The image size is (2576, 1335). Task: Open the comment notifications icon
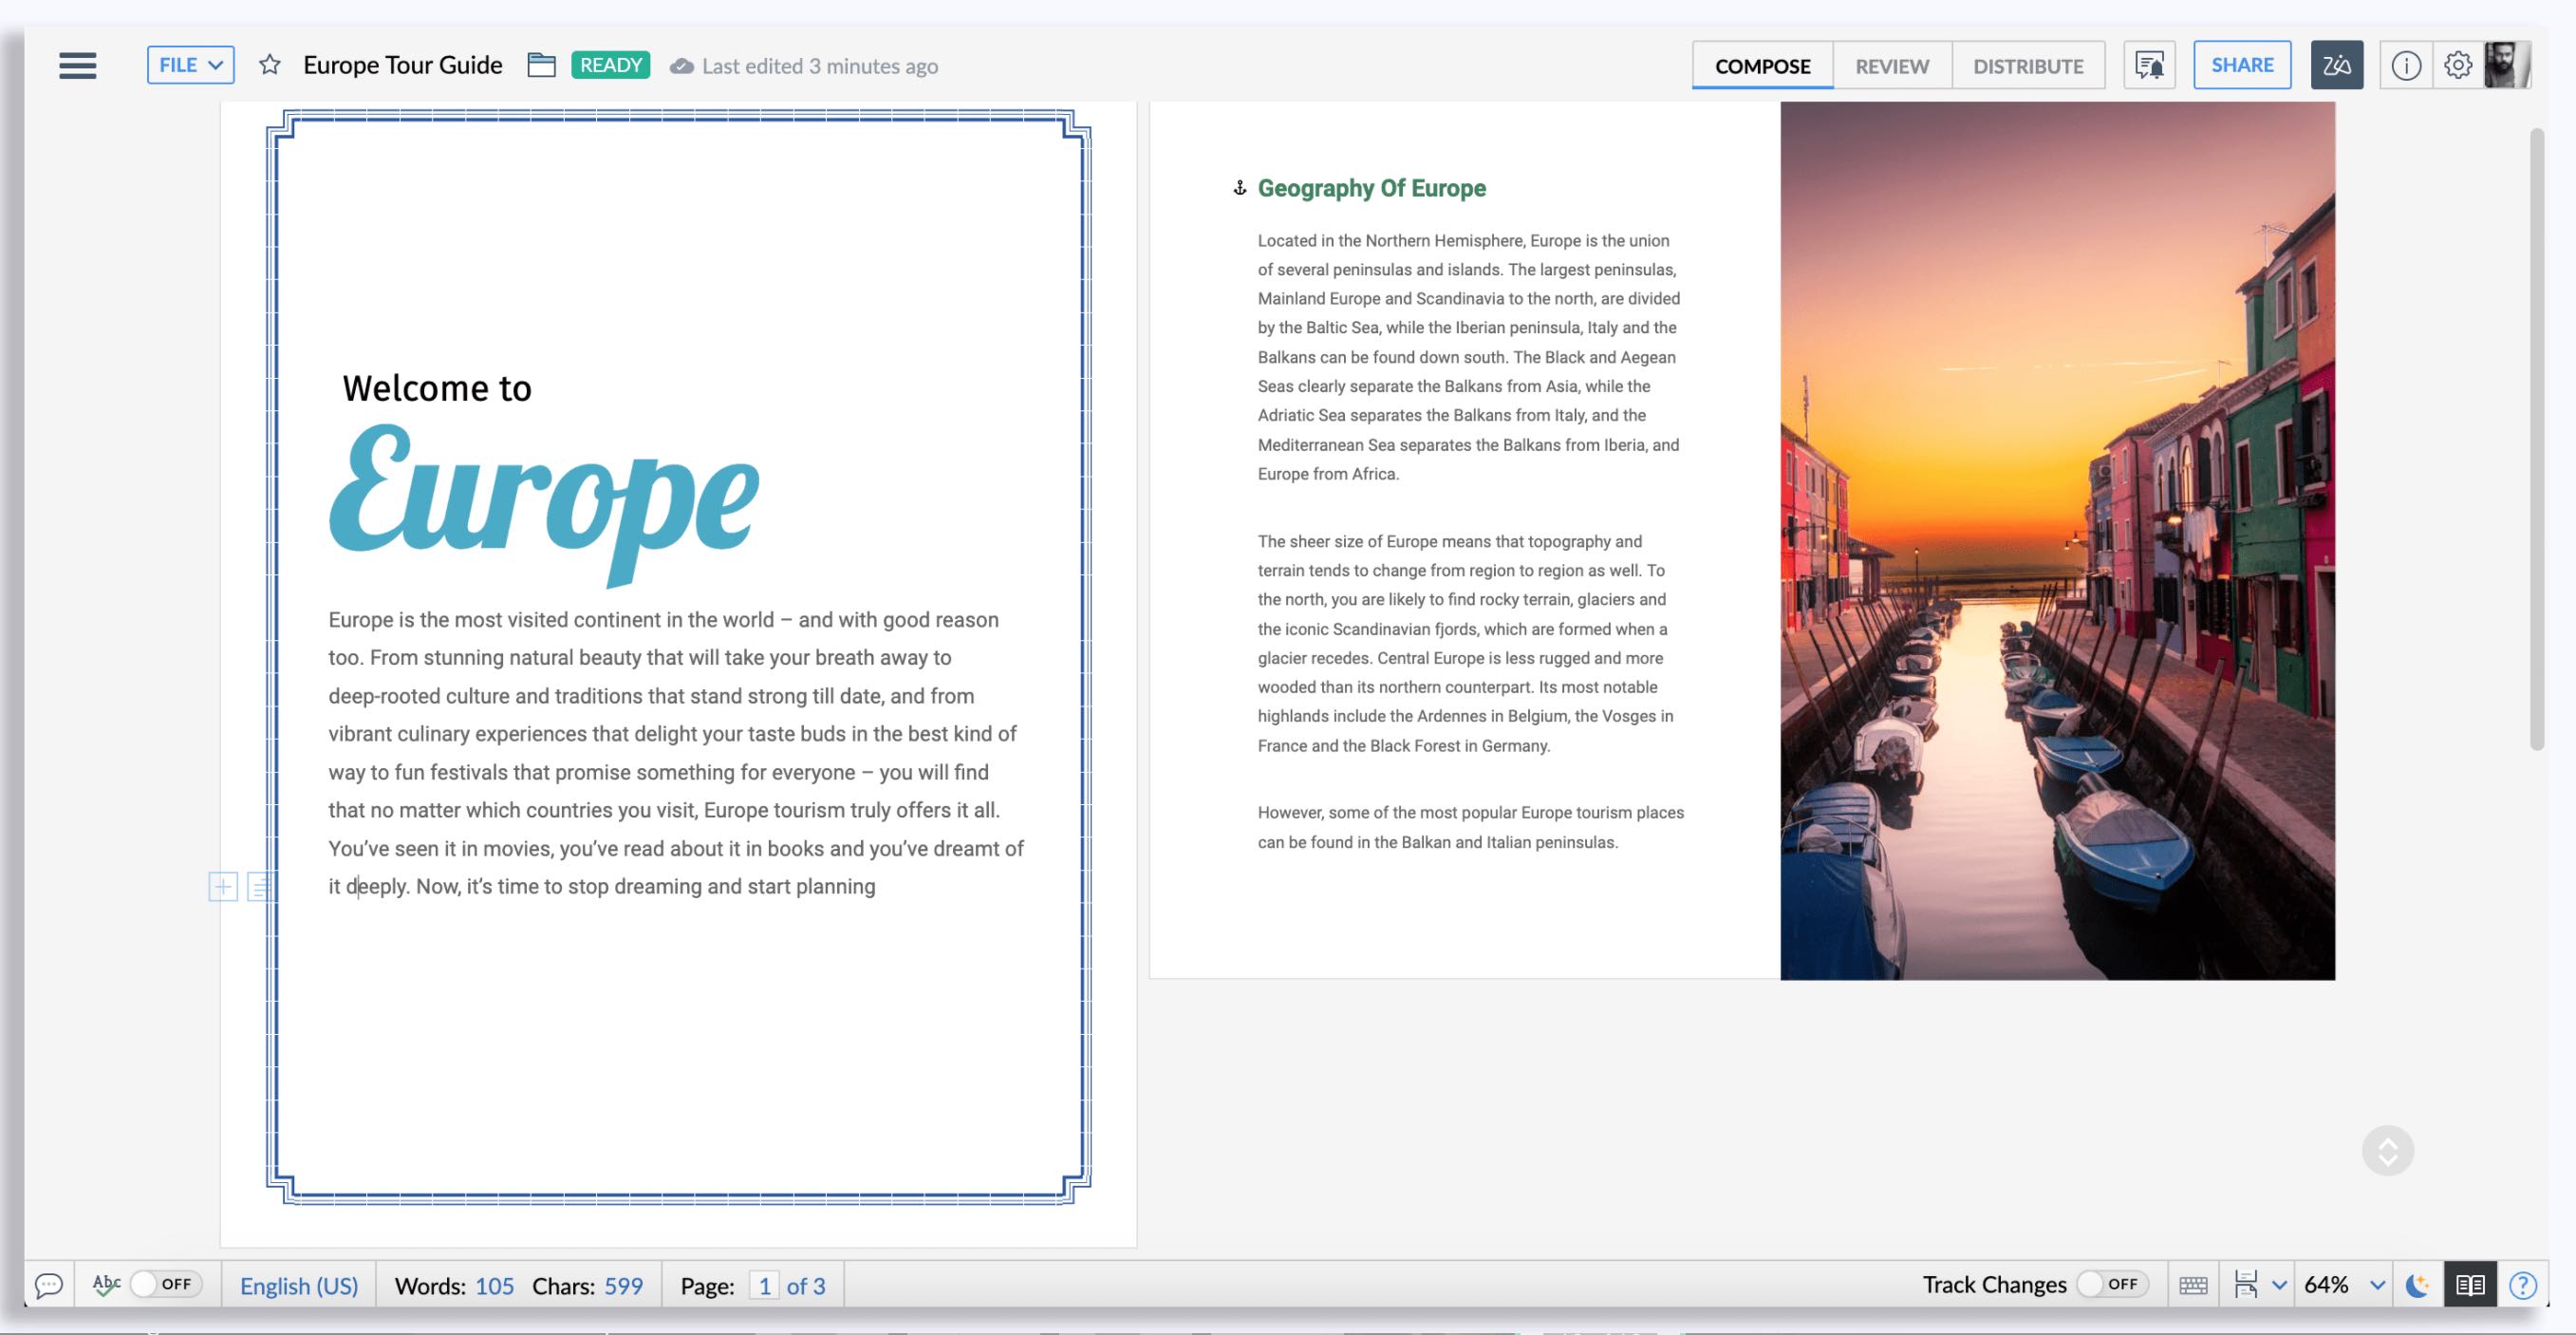(x=2149, y=66)
